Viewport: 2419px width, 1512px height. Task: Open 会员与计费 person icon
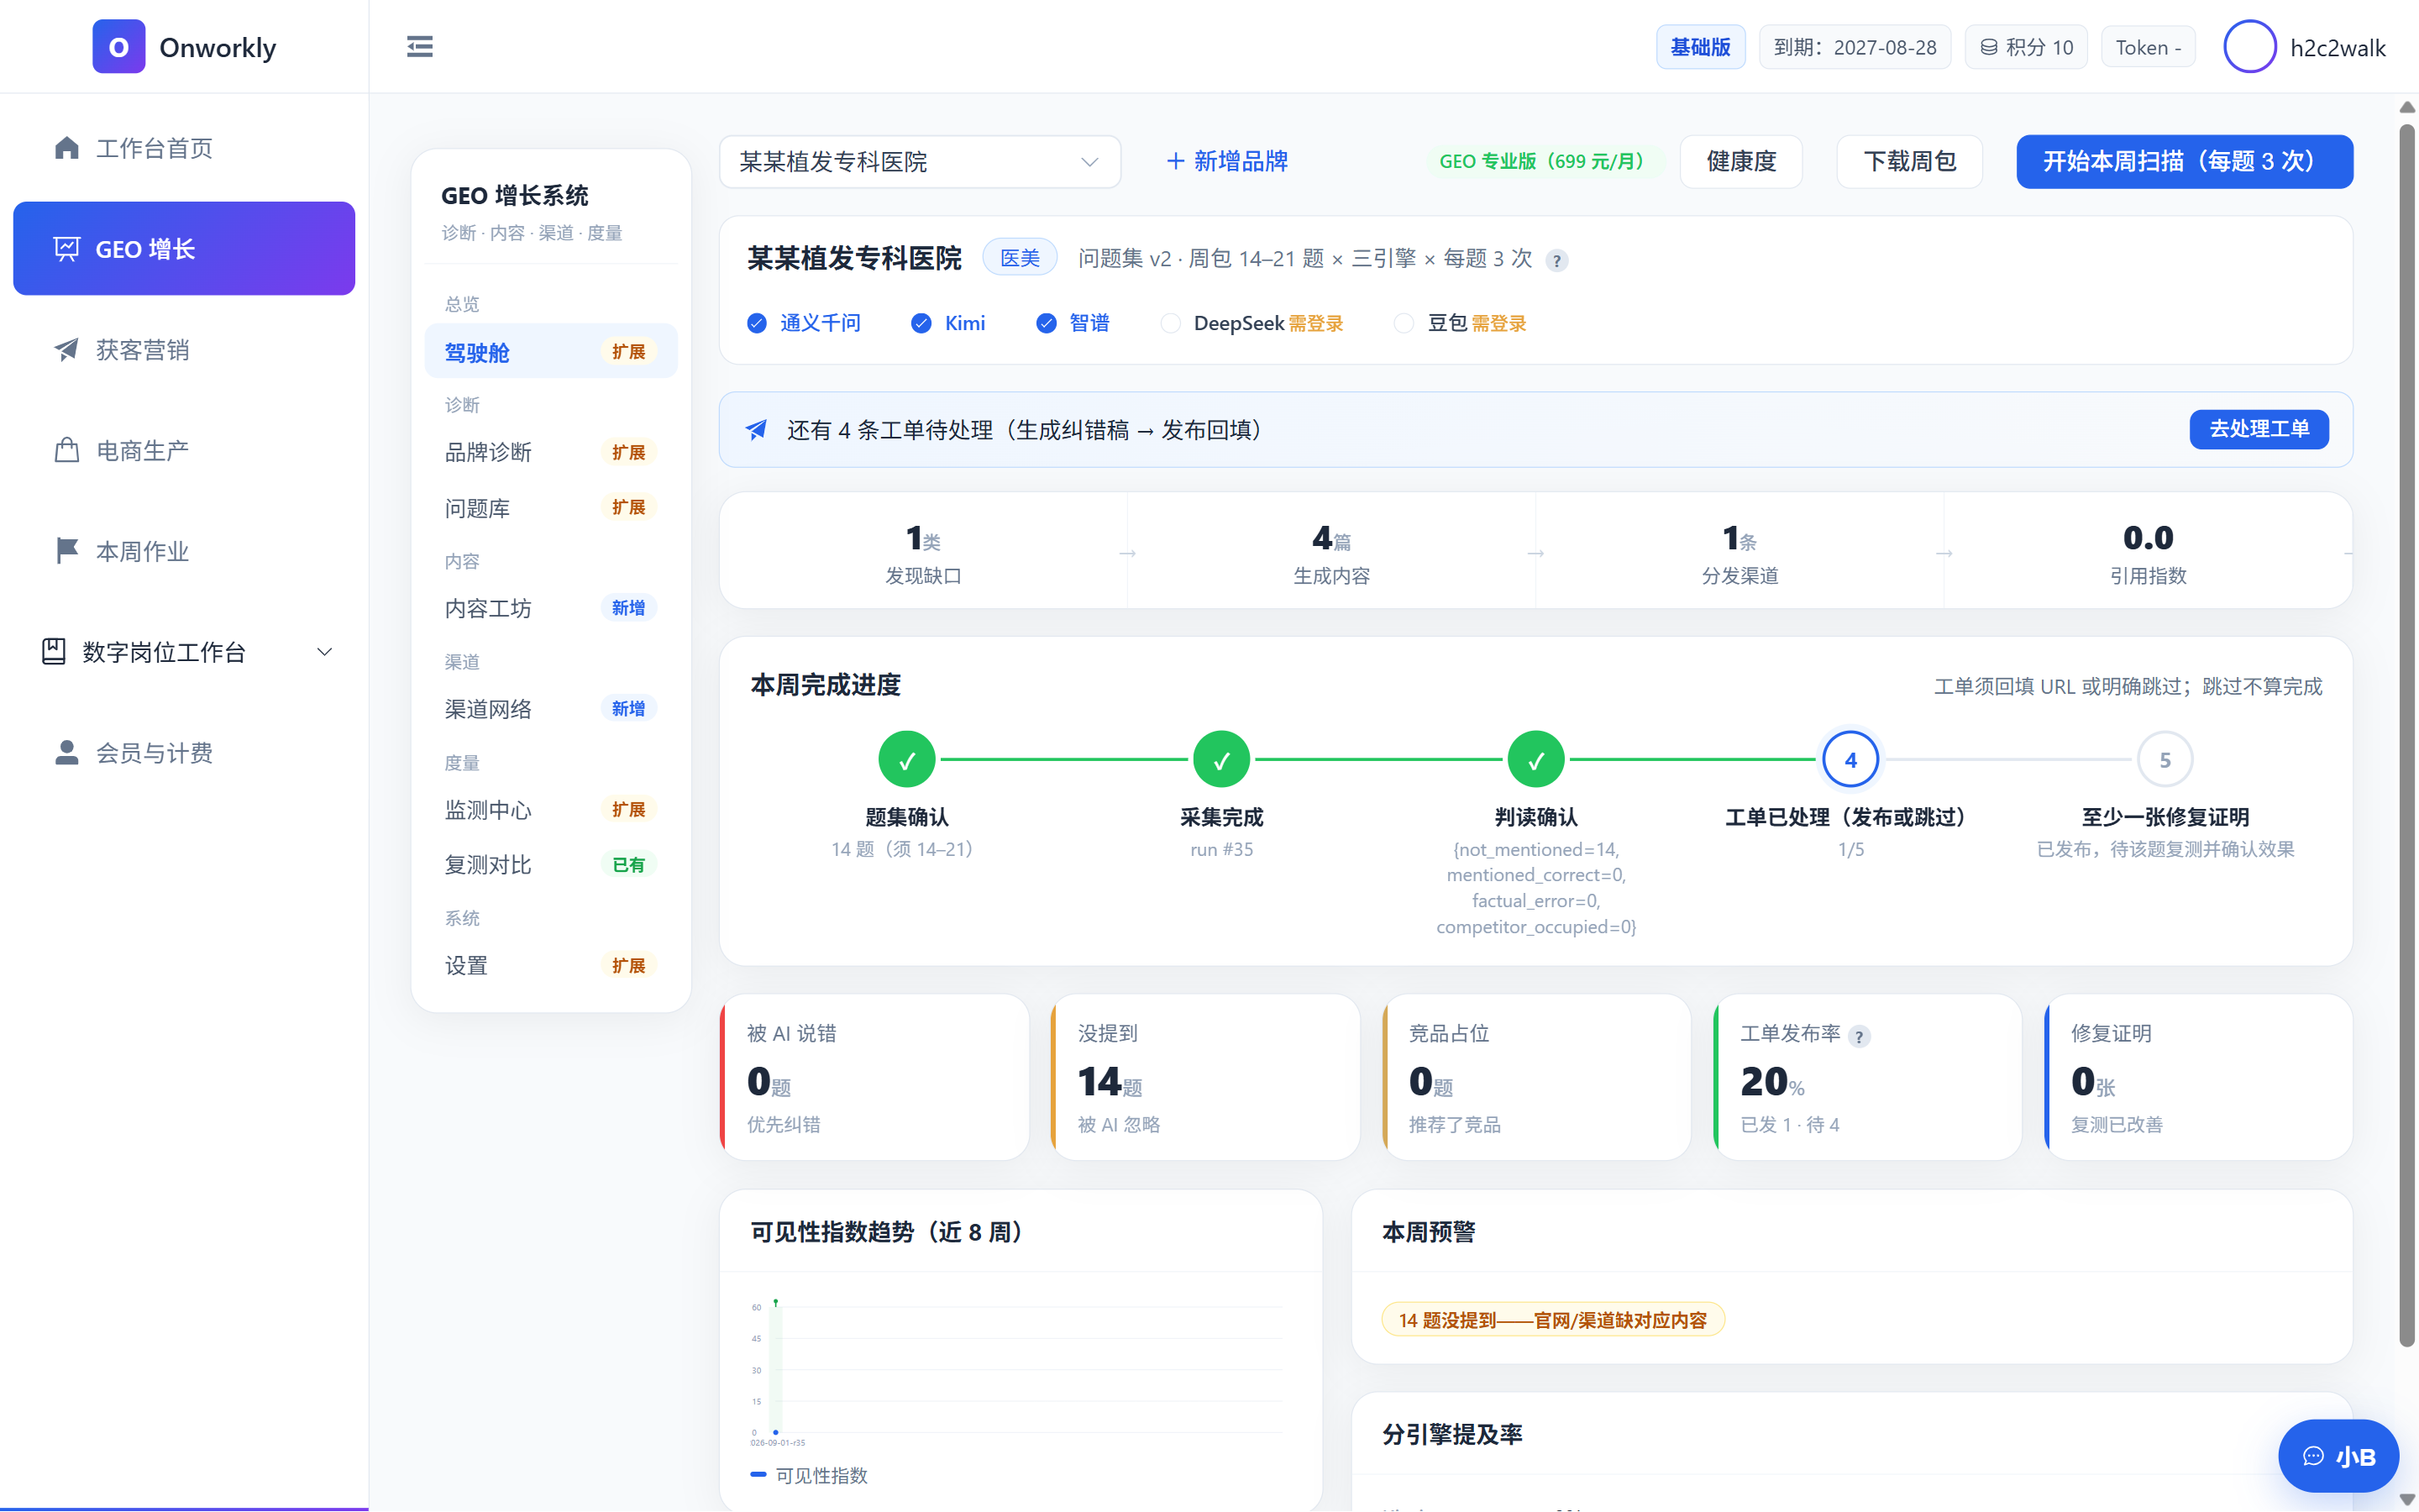67,753
